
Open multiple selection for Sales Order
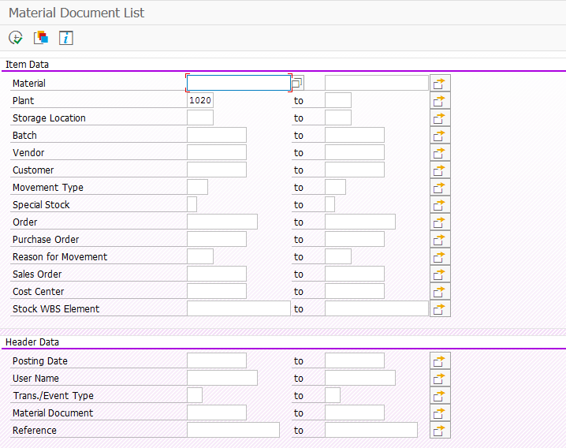[440, 274]
